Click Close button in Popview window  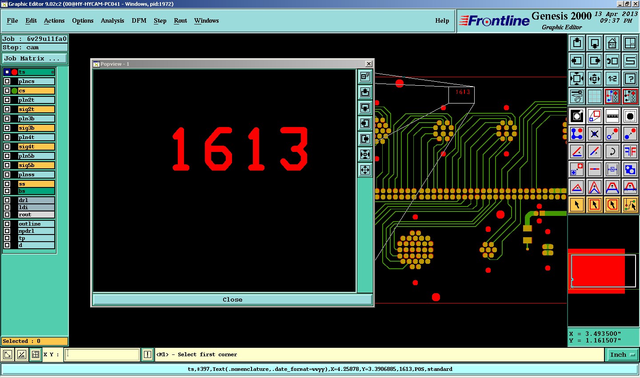[232, 299]
